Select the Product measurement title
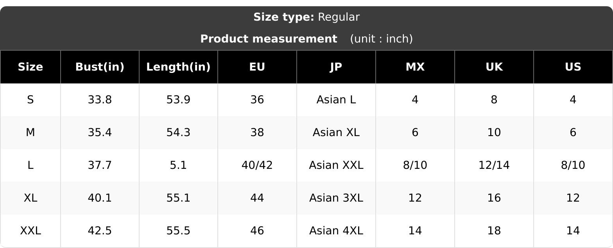Screen dimensions: 613x248 [x=269, y=39]
